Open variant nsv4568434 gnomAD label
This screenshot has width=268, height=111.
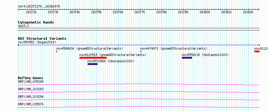coord(89,48)
